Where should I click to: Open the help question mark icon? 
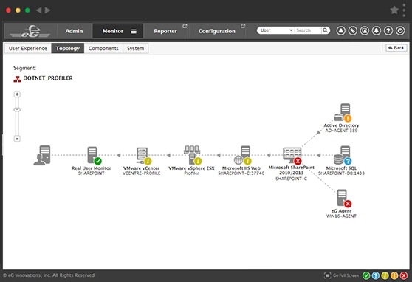(388, 31)
